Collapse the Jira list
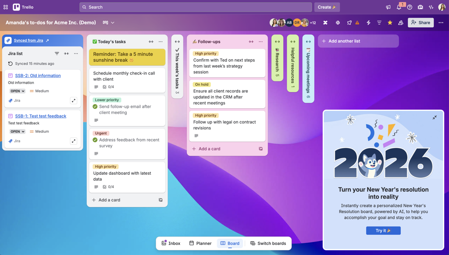The height and width of the screenshot is (255, 449). pyautogui.click(x=67, y=53)
